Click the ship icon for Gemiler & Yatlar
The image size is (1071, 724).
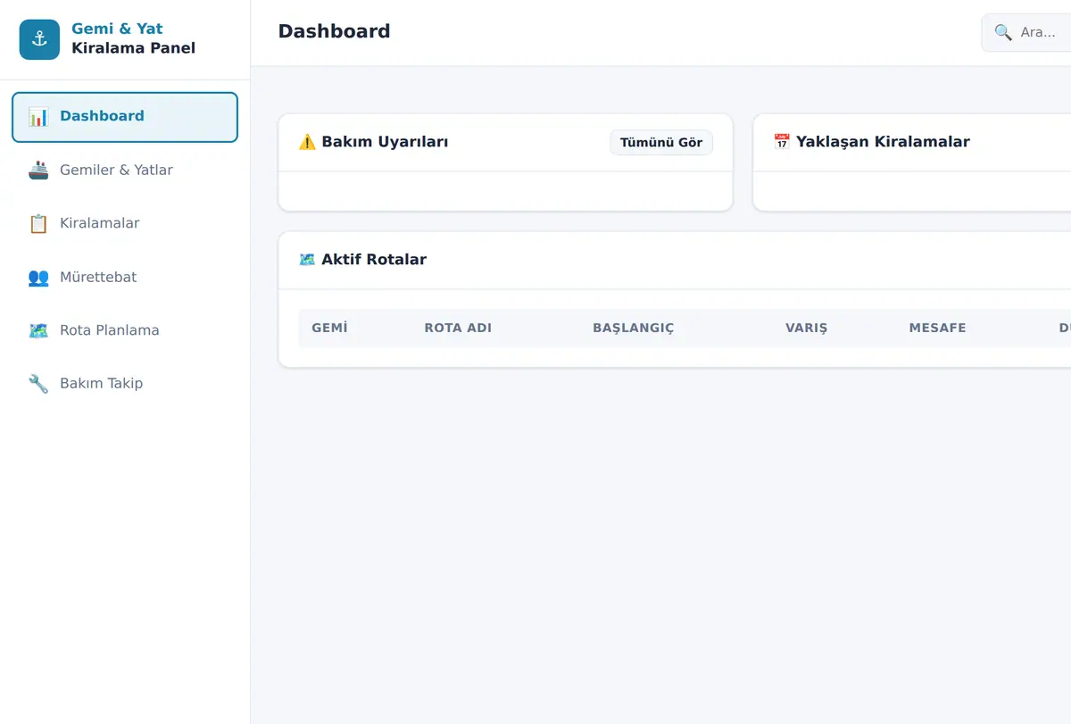pyautogui.click(x=38, y=171)
